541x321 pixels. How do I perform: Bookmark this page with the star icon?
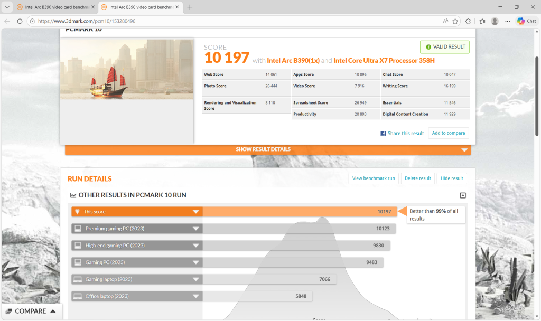455,21
